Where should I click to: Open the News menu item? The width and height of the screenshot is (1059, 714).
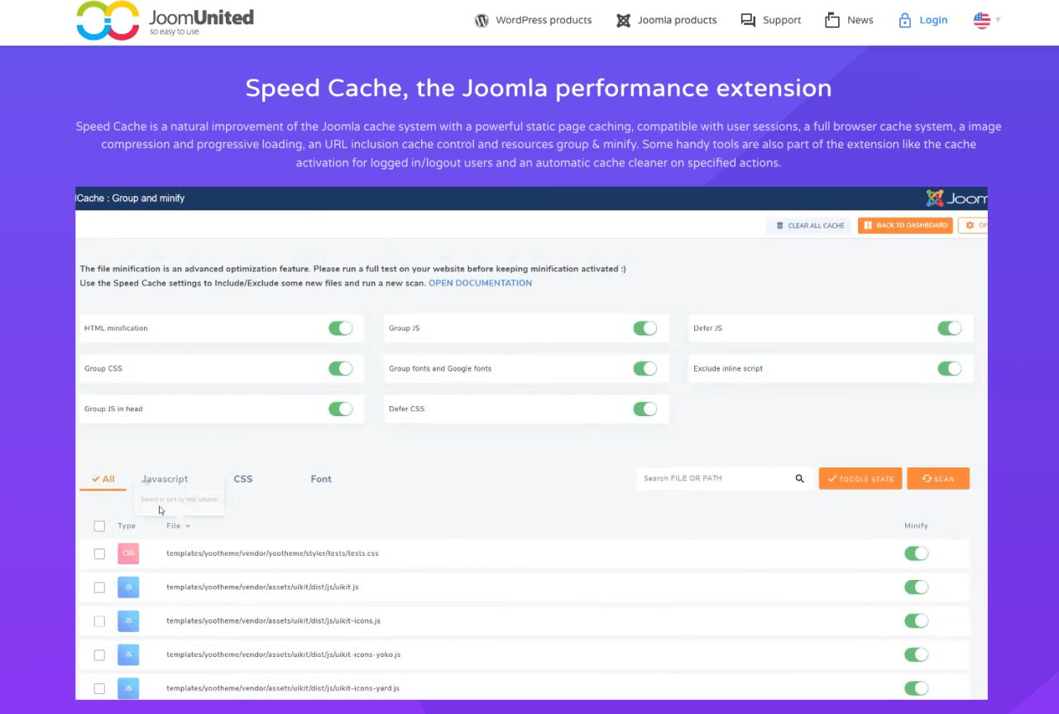849,21
